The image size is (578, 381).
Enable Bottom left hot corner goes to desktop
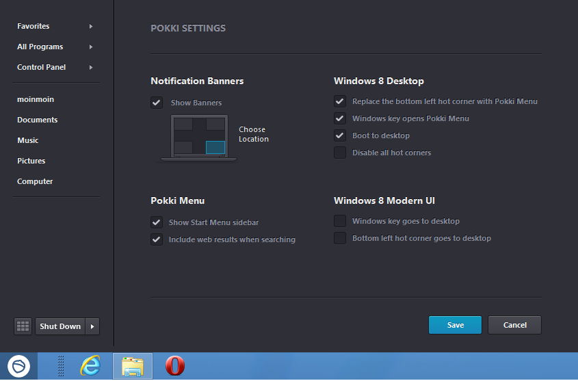pos(340,238)
